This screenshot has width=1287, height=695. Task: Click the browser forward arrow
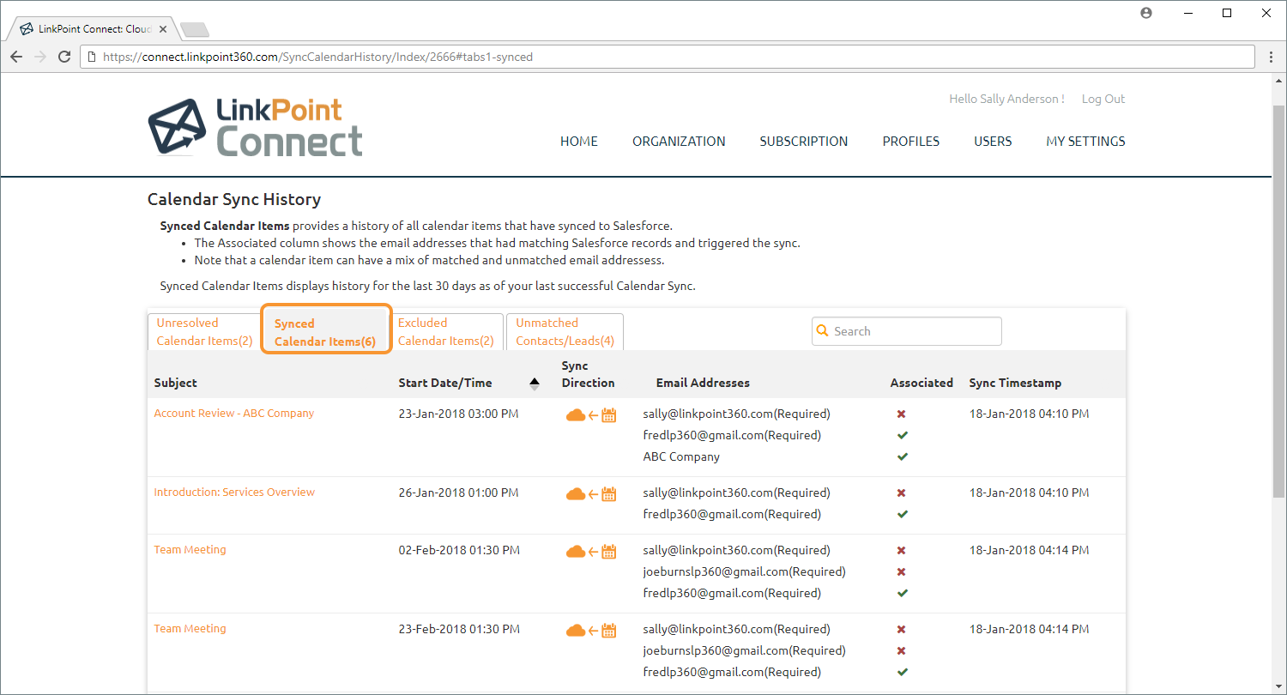pos(39,57)
